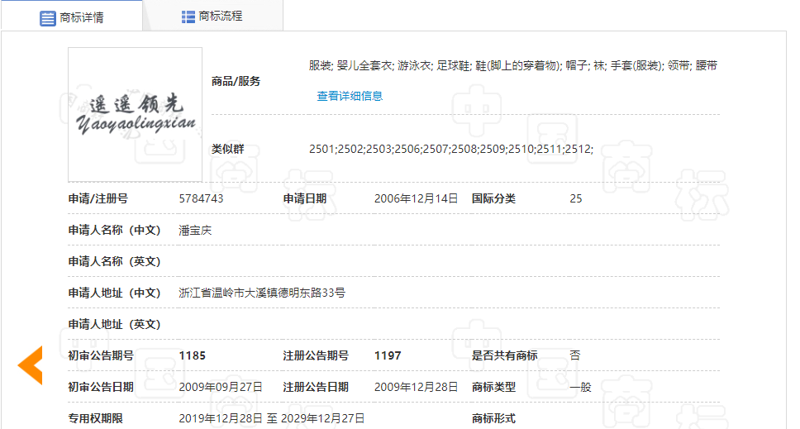Click the 否 value for 是否共有商标
This screenshot has width=800, height=429.
[575, 355]
